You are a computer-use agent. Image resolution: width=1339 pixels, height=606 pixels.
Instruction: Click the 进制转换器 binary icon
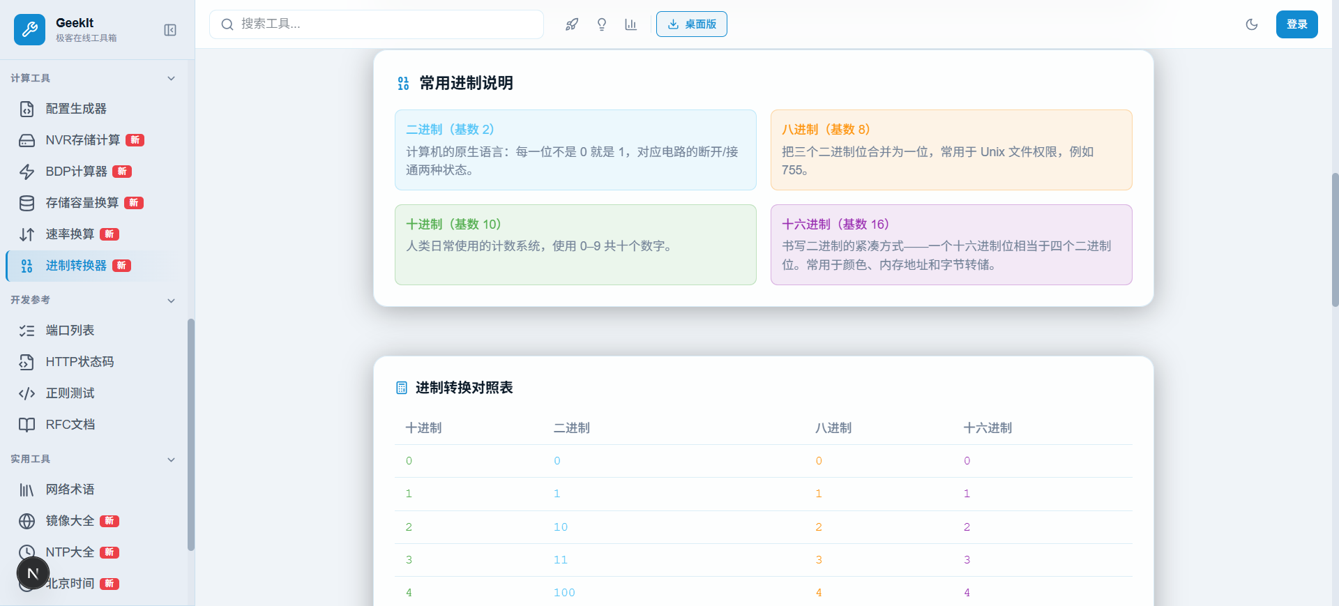pos(27,266)
